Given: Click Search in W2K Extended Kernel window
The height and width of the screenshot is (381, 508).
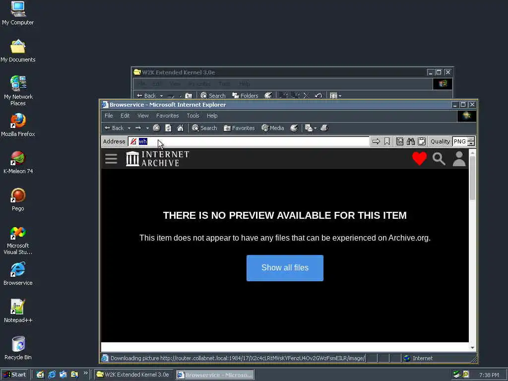Looking at the screenshot, I should pos(213,96).
